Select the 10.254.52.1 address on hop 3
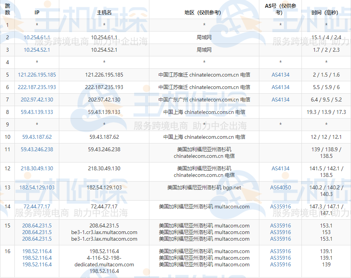 pos(37,50)
